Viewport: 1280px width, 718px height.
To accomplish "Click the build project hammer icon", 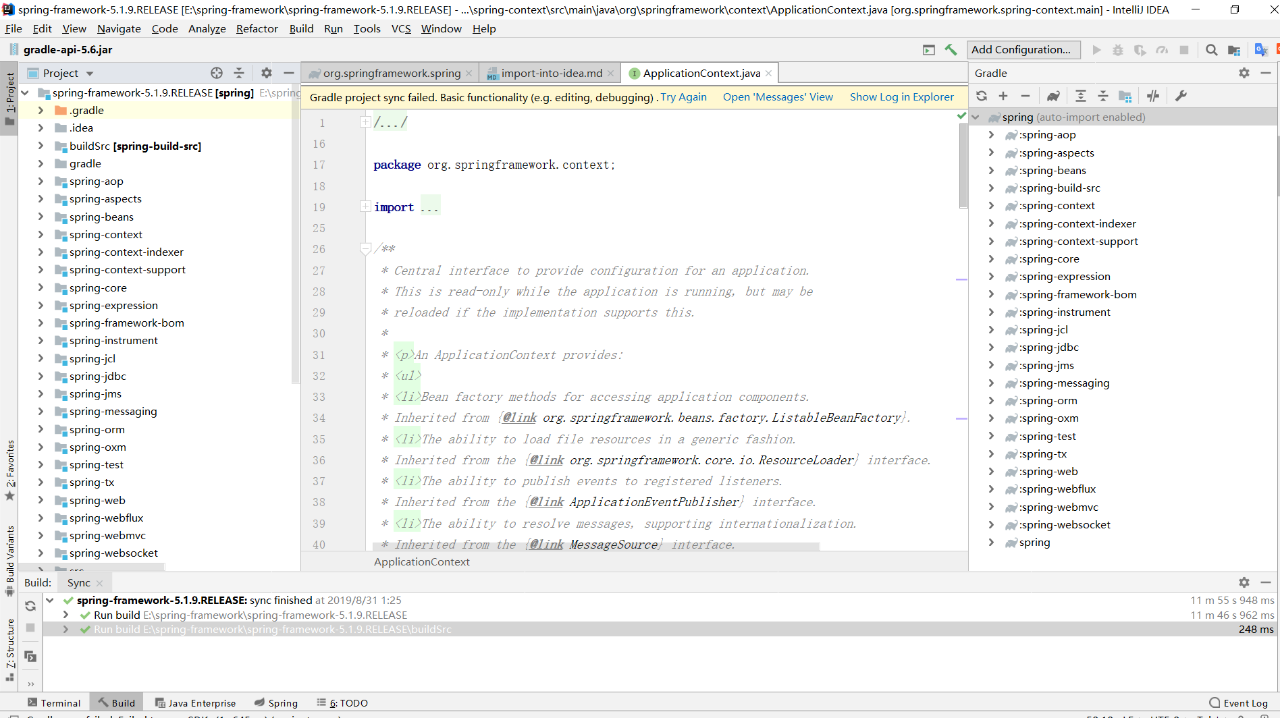I will (x=951, y=49).
